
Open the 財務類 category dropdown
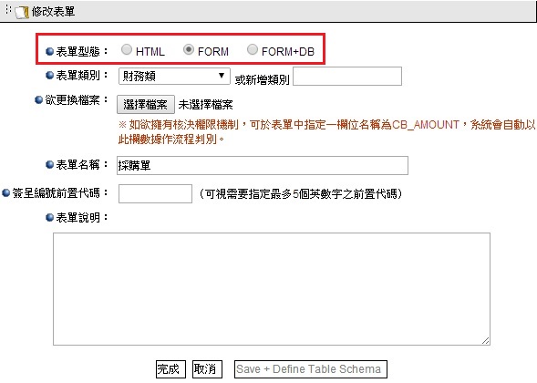tap(174, 76)
